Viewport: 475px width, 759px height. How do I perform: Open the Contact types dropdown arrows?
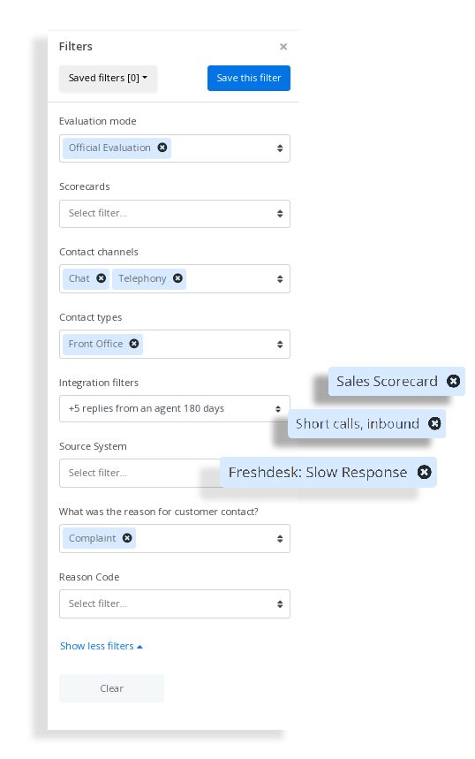280,345
